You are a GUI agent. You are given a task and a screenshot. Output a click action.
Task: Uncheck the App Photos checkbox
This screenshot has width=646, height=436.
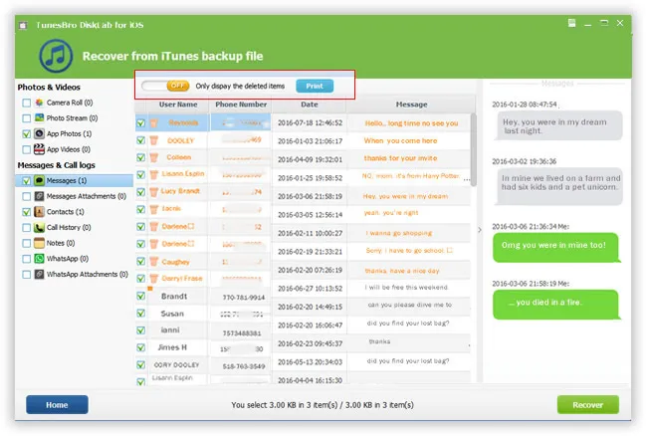click(26, 134)
